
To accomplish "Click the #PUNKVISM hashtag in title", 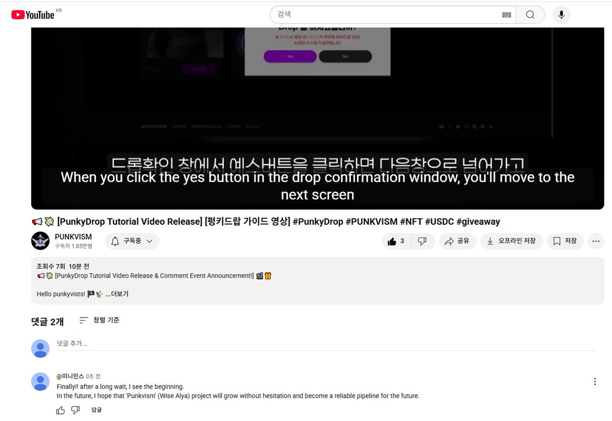I will click(372, 222).
